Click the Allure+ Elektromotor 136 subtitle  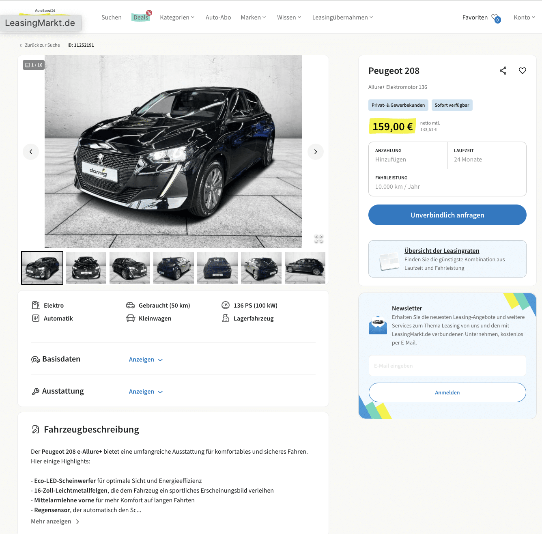(x=398, y=87)
